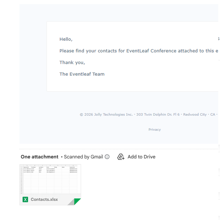Click the Add to Drive label
The width and height of the screenshot is (220, 220).
click(142, 157)
